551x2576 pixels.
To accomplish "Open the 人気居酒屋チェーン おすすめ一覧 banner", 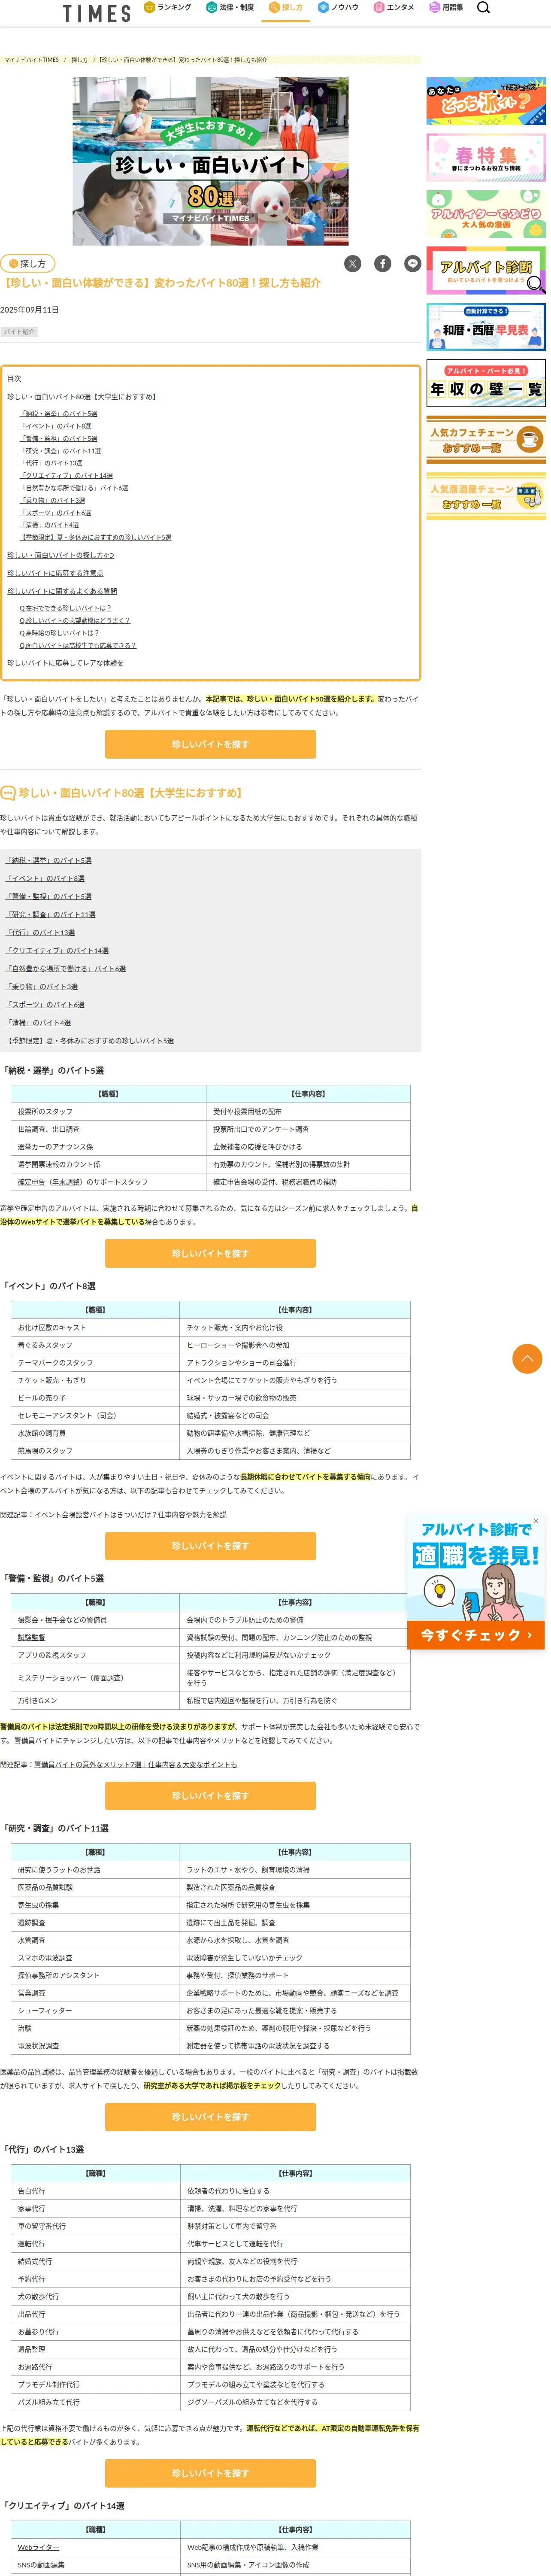I will [486, 496].
